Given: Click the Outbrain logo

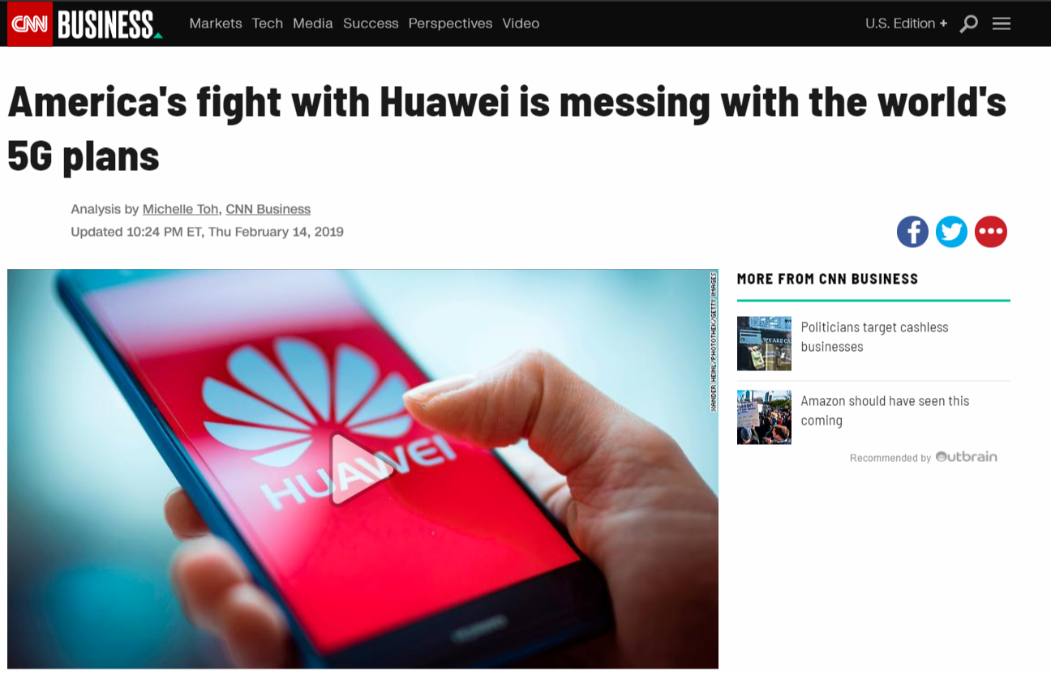Looking at the screenshot, I should tap(966, 457).
